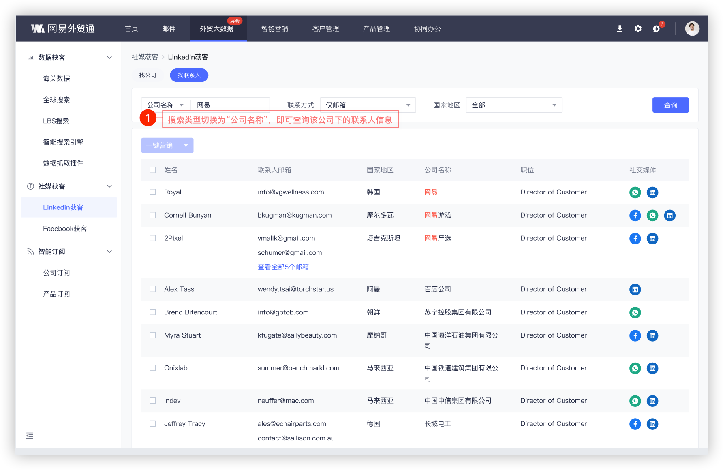Open LinkedIn icon for Alex Tass
Viewport: 723px width, 470px height.
(x=635, y=289)
